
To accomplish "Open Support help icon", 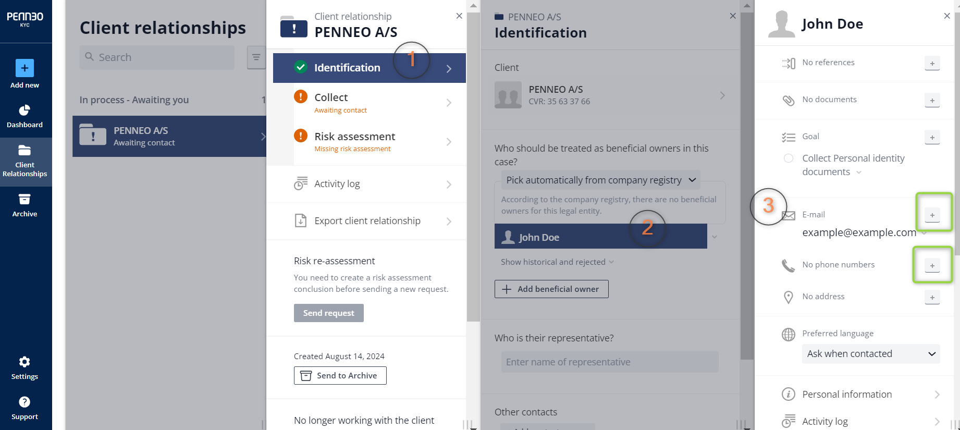I will (x=24, y=402).
